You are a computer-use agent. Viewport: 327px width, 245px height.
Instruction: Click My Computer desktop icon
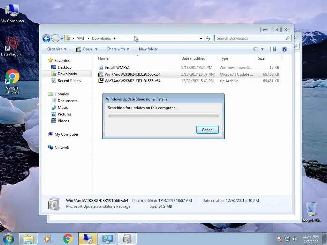12,13
